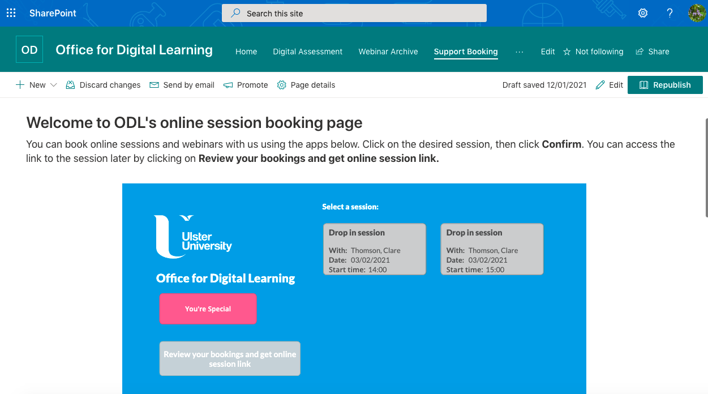Open the Office for Digital Learning site title
Screen dimensions: 708x394
pyautogui.click(x=134, y=50)
